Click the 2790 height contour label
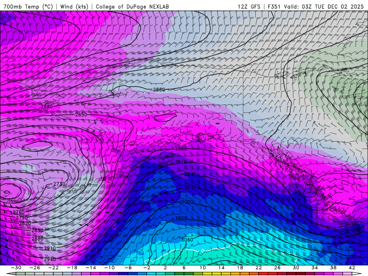This screenshot has width=368, height=276. (22, 218)
